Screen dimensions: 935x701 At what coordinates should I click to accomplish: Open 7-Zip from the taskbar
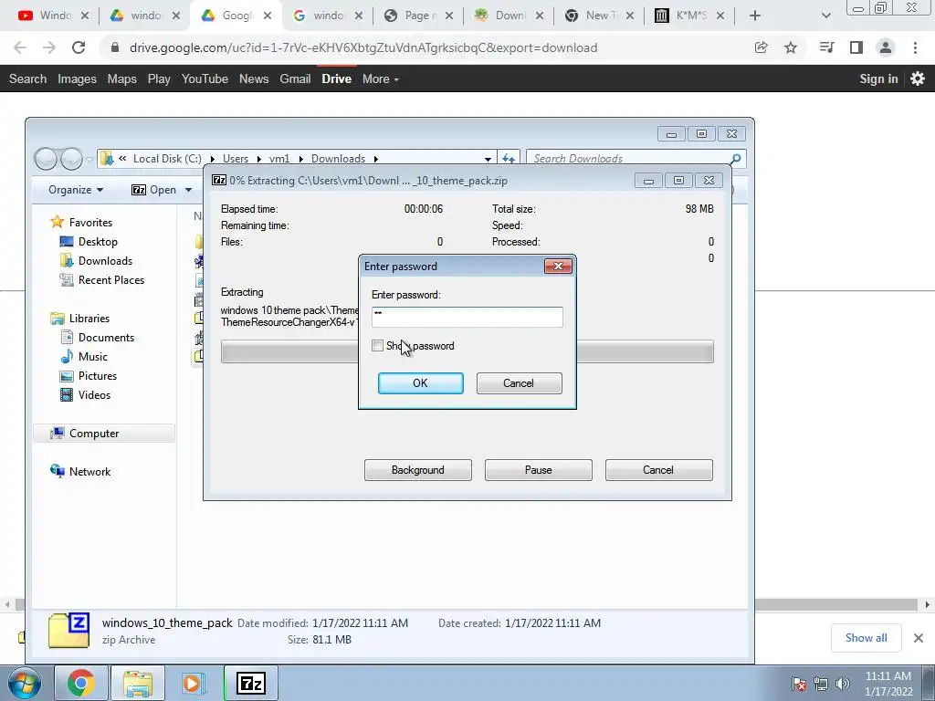(x=250, y=683)
